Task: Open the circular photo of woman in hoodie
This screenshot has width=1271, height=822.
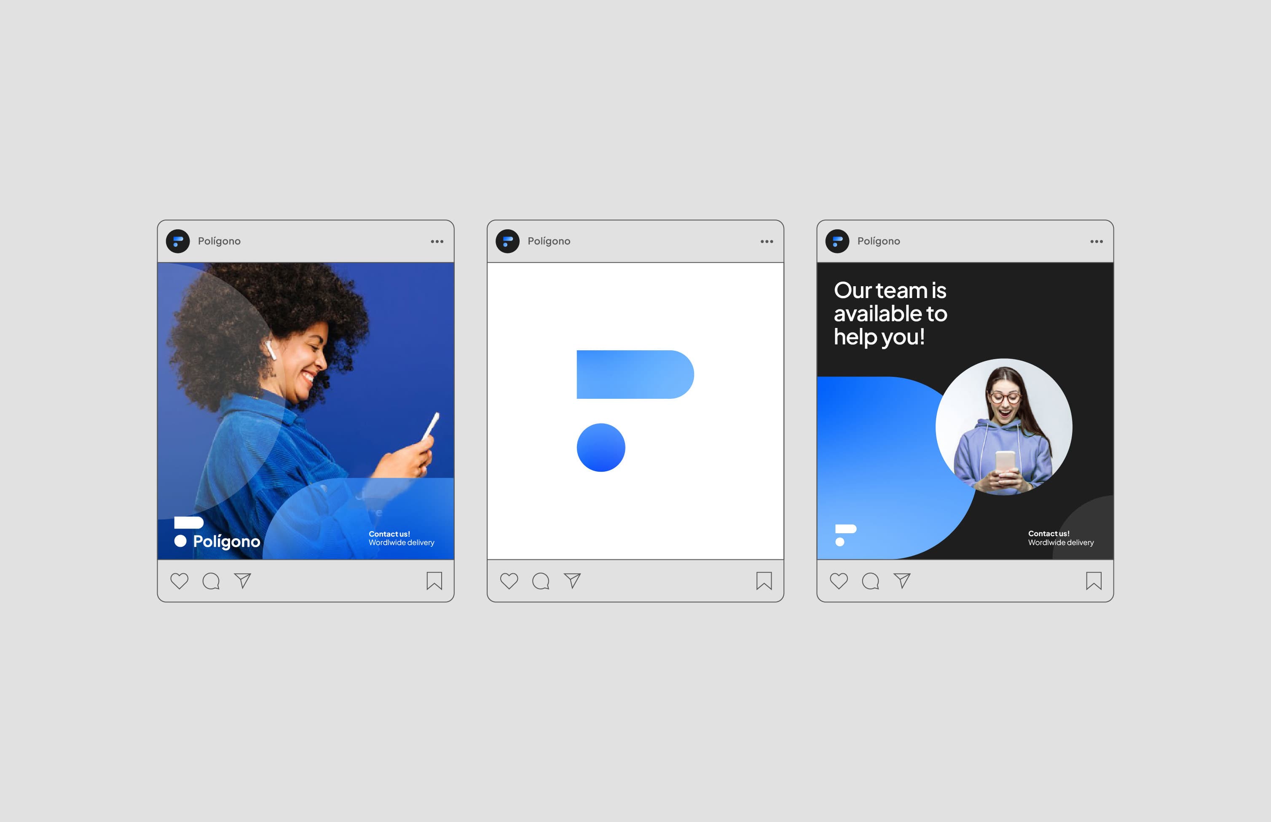Action: coord(1004,427)
